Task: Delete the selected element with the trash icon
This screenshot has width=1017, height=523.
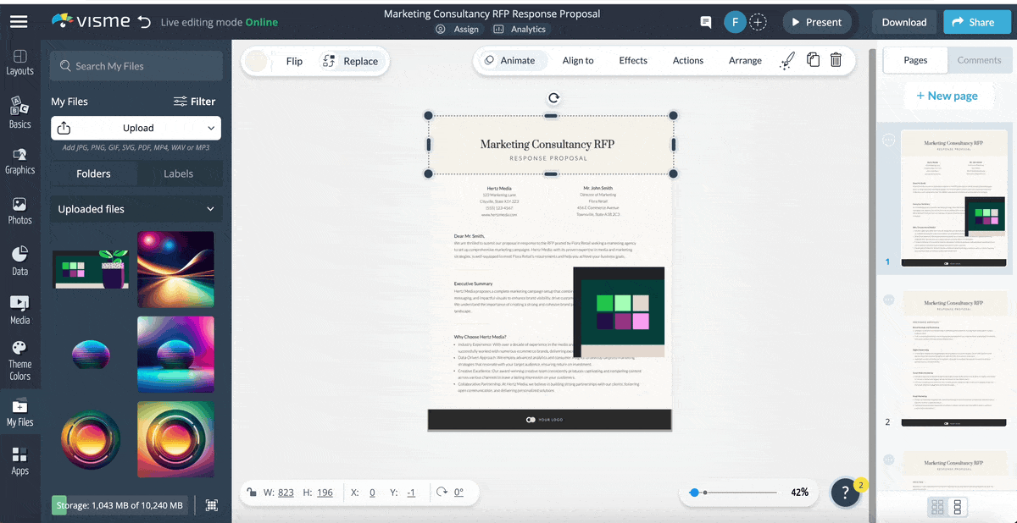Action: click(836, 60)
